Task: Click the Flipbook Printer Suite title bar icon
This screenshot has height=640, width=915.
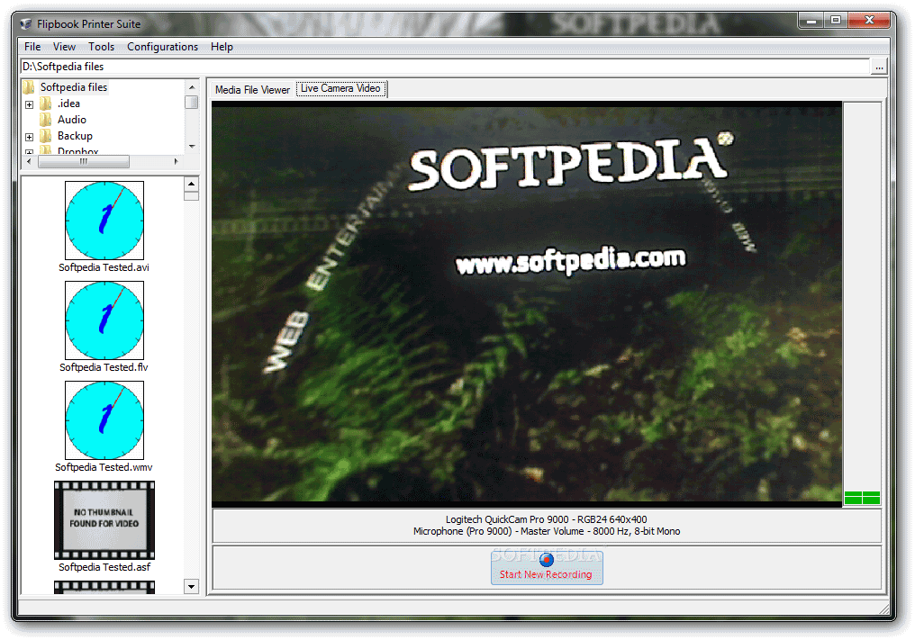Action: pos(26,24)
